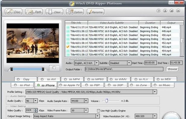Adjust the Volume slider handle

(107, 101)
